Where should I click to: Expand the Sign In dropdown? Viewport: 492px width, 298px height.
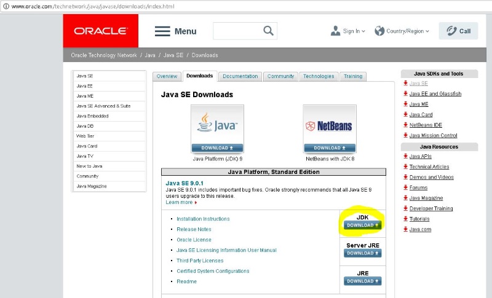click(348, 31)
